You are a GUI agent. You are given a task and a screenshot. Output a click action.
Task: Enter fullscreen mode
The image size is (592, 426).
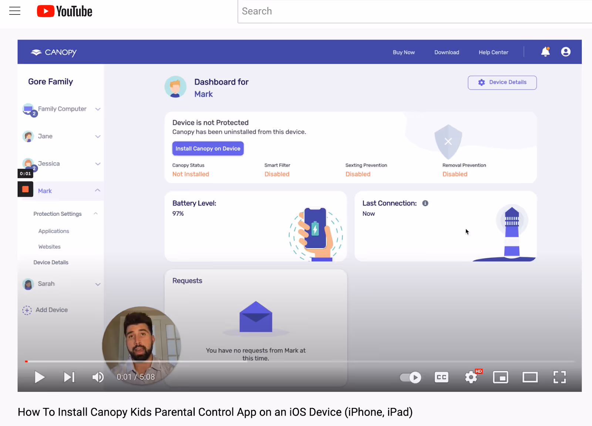point(560,377)
